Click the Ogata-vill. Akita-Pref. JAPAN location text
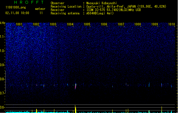The image size is (178, 113). tap(126, 6)
